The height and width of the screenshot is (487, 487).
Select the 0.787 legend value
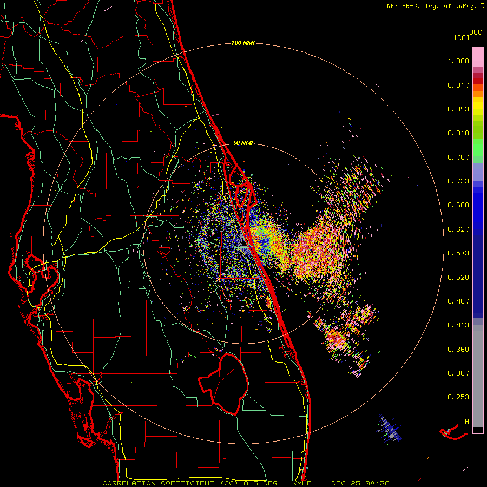(x=458, y=157)
